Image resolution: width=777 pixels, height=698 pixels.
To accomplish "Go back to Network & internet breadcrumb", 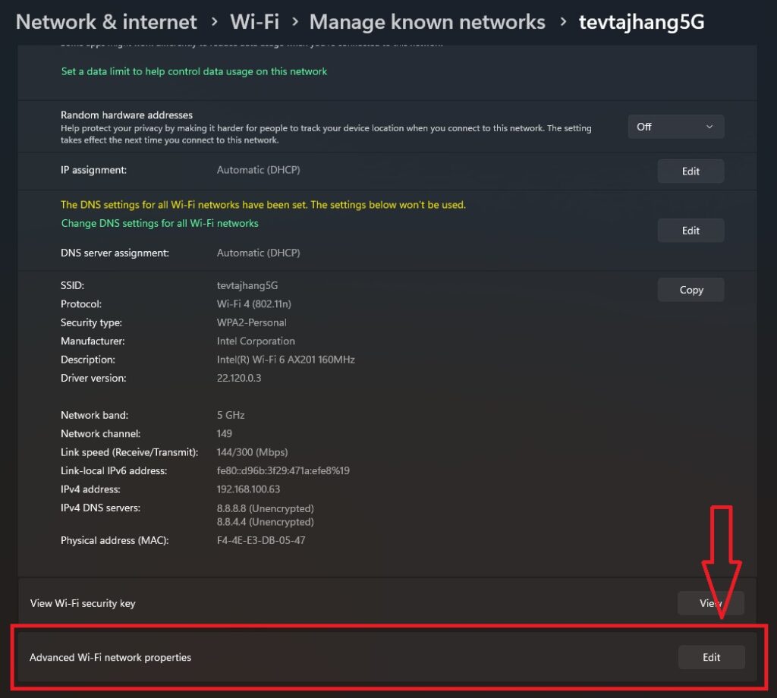I will coord(106,22).
